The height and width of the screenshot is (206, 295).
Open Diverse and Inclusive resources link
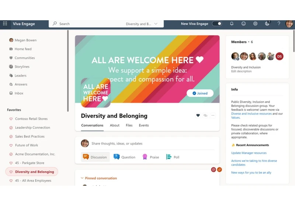coord(251,114)
